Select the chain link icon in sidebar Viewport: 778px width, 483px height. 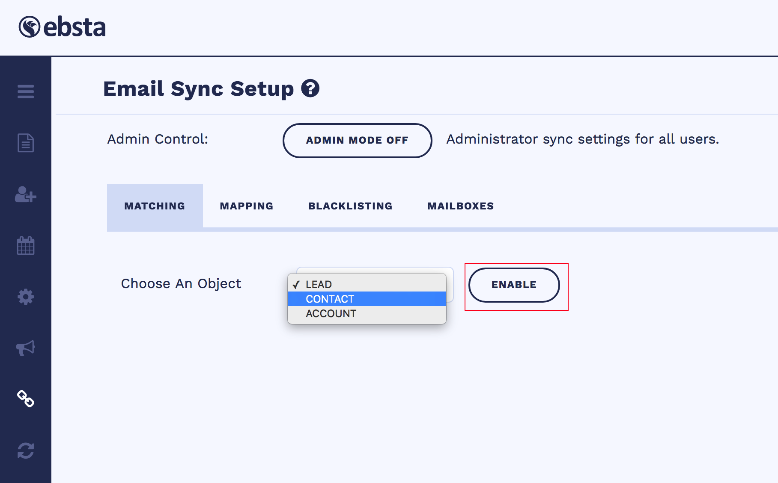pos(26,399)
